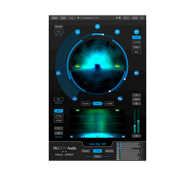
Task: Select the C center speaker node
Action: (x=97, y=27)
